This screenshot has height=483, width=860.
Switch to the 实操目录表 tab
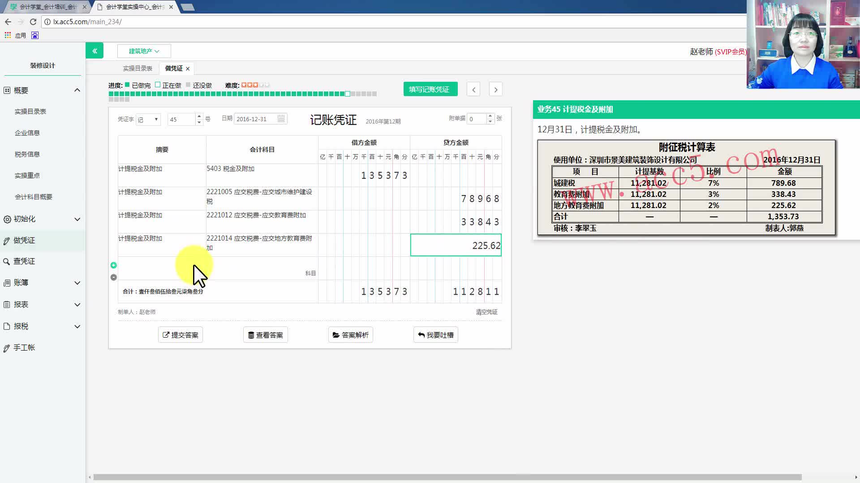point(138,68)
